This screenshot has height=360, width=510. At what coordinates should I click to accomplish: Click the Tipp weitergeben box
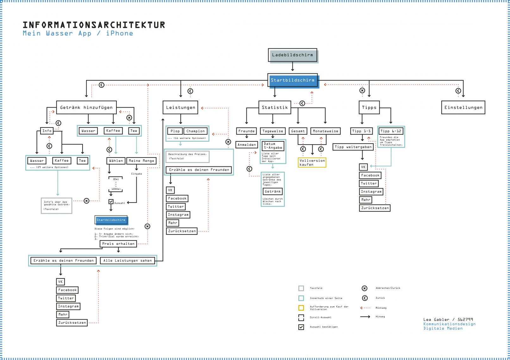353,147
